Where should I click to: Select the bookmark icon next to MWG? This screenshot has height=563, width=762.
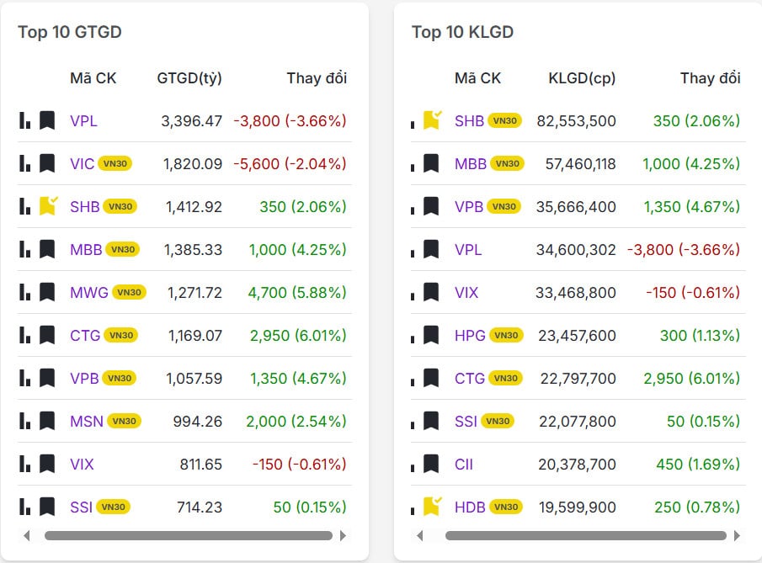click(46, 292)
